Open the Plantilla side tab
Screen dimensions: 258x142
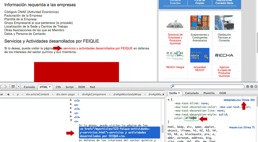[x=209, y=93]
